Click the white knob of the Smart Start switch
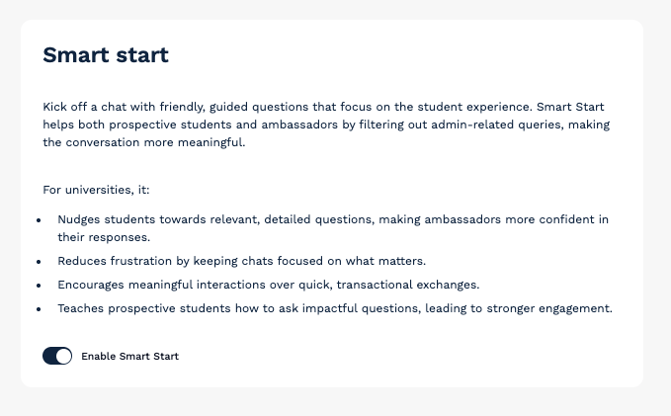The width and height of the screenshot is (671, 416). pos(64,356)
